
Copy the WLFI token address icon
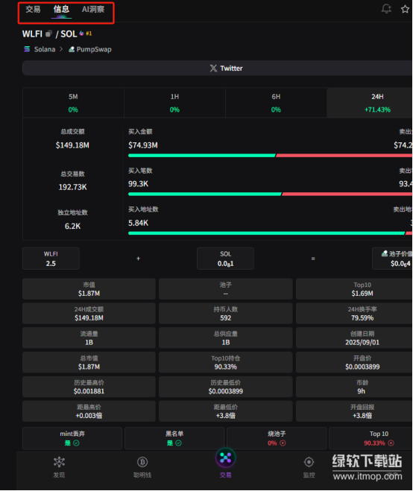48,34
